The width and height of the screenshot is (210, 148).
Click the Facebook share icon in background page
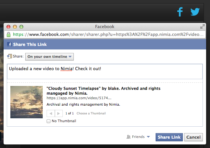tap(180, 12)
